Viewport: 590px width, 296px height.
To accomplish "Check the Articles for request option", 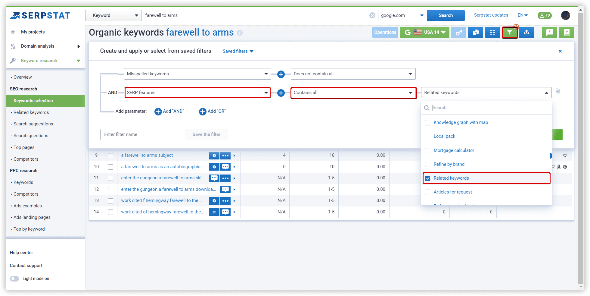I will pyautogui.click(x=427, y=192).
